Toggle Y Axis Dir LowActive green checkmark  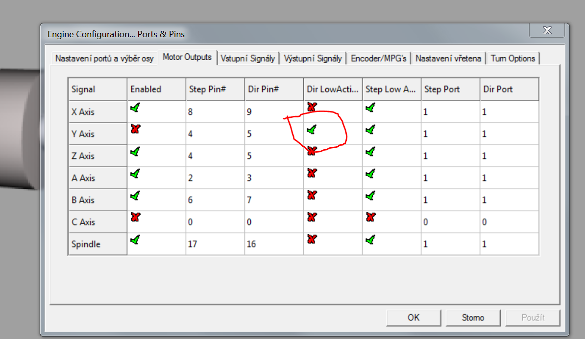click(311, 130)
